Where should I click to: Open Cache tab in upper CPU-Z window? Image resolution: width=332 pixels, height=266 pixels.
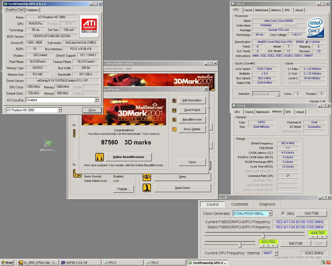[248, 10]
